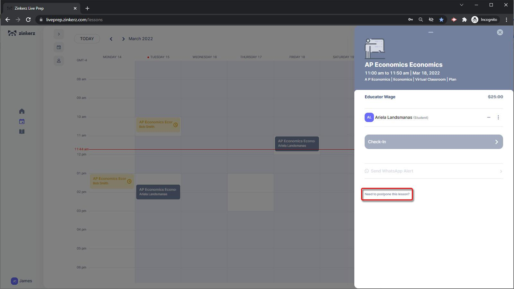
Task: Click the zoom magnifier icon in address bar
Action: point(421,20)
